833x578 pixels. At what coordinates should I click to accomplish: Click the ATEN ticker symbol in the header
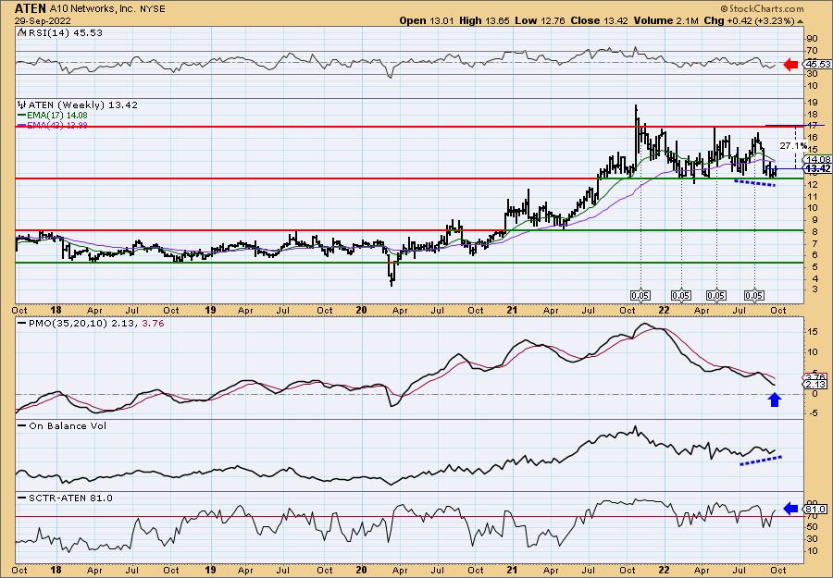click(x=31, y=8)
